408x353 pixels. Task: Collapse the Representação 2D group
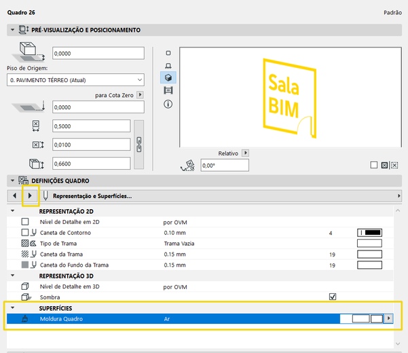tap(12, 211)
